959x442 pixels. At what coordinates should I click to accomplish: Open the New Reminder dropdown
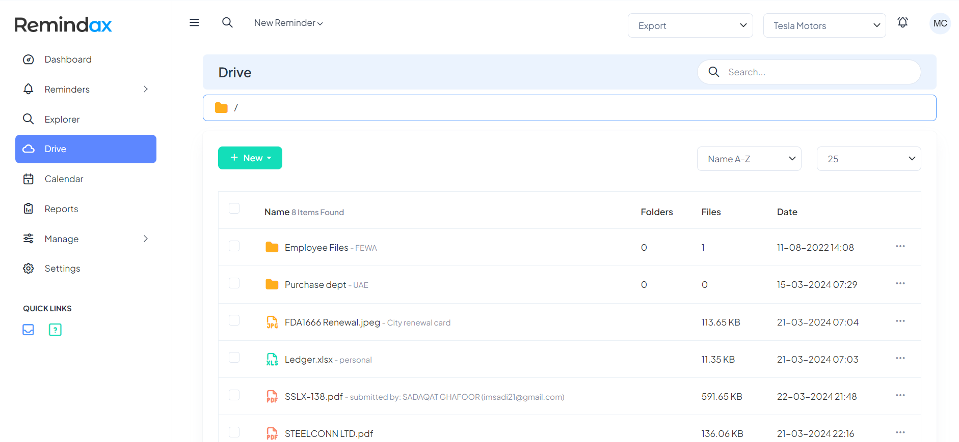[x=288, y=23]
